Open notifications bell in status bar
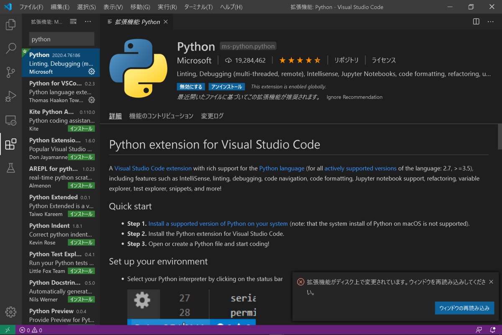Screen dimensions: 502x335 [492, 330]
